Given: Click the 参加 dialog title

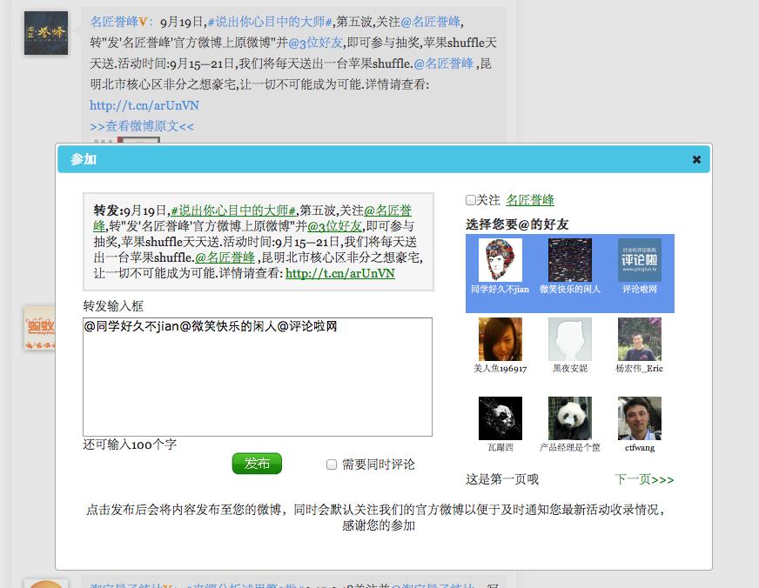Looking at the screenshot, I should pos(84,159).
